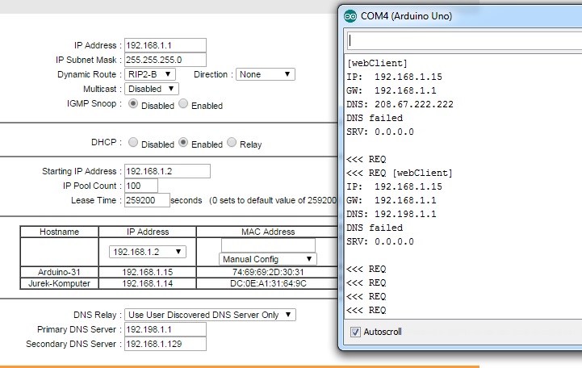Viewport: 582px width, 368px height.
Task: Click the serial monitor send text field
Action: (x=464, y=40)
